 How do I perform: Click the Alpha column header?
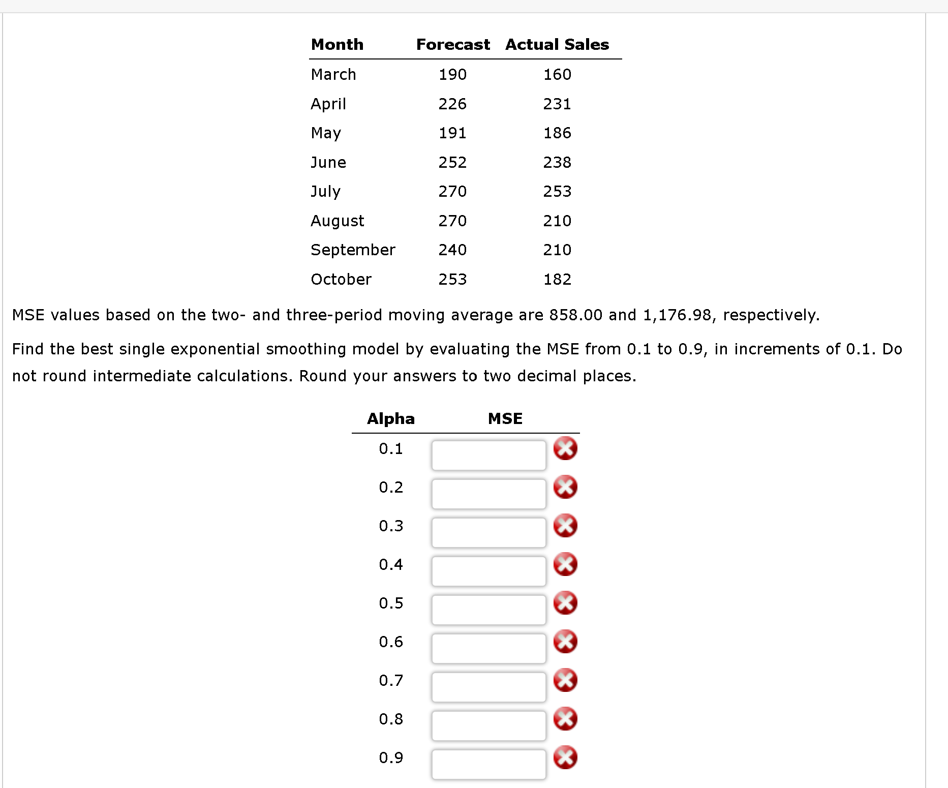[391, 418]
